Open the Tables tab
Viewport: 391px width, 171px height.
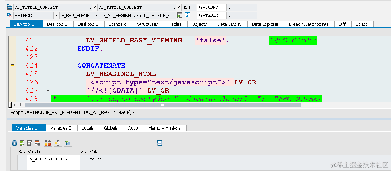(174, 24)
